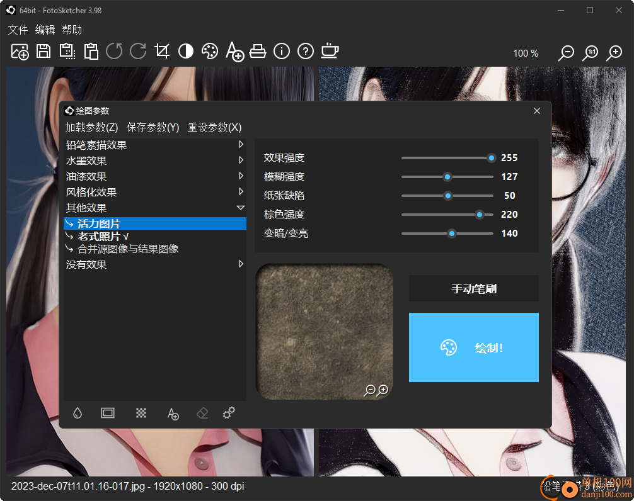Screen dimensions: 634x501
Task: Click the checkered texture icon in dialog
Action: [x=141, y=413]
